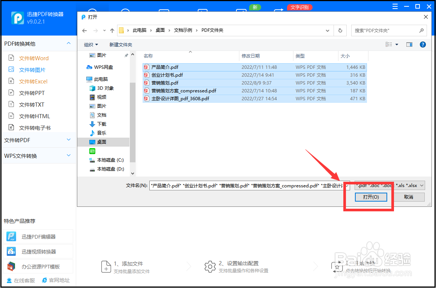Open the recent locations dropdown arrow
This screenshot has width=436, height=288.
104,31
